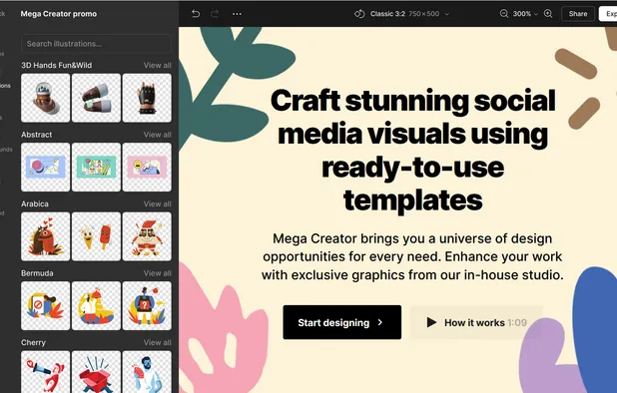The image size is (617, 393).
Task: Select the black glove rock hand illustration
Action: pos(147,98)
